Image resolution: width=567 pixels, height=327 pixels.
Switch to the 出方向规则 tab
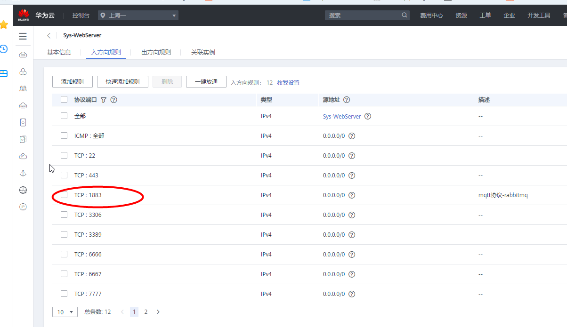coord(156,52)
